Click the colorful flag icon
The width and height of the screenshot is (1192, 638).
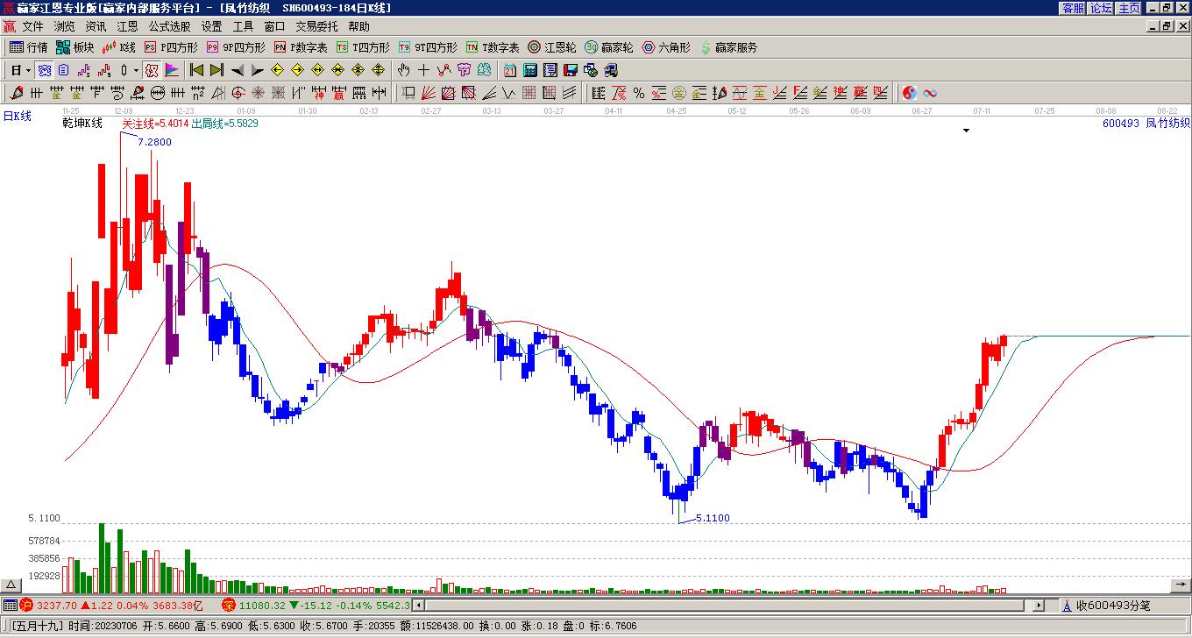point(172,70)
